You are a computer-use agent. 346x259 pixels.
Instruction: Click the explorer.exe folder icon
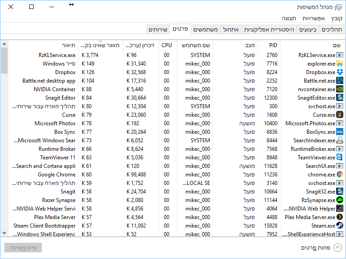click(x=340, y=64)
